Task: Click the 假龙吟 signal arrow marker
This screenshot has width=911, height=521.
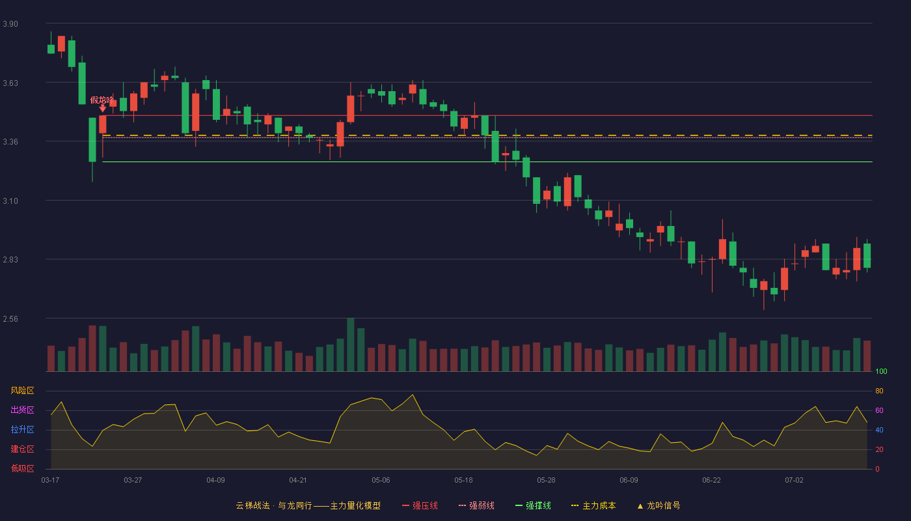Action: pyautogui.click(x=102, y=108)
